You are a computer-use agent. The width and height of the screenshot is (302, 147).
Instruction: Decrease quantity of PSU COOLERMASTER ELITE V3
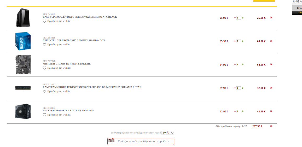pyautogui.click(x=235, y=111)
